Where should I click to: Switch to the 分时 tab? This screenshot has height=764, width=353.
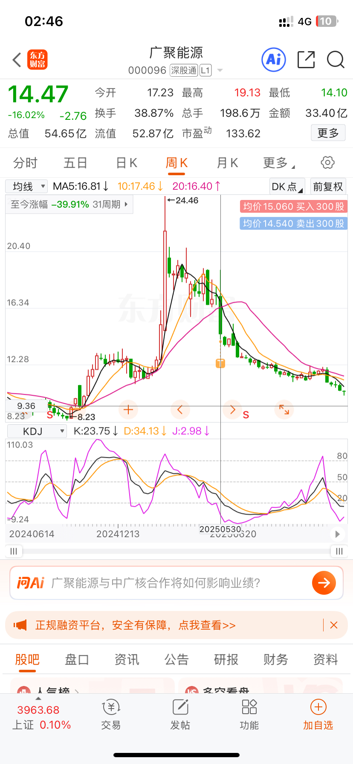26,162
